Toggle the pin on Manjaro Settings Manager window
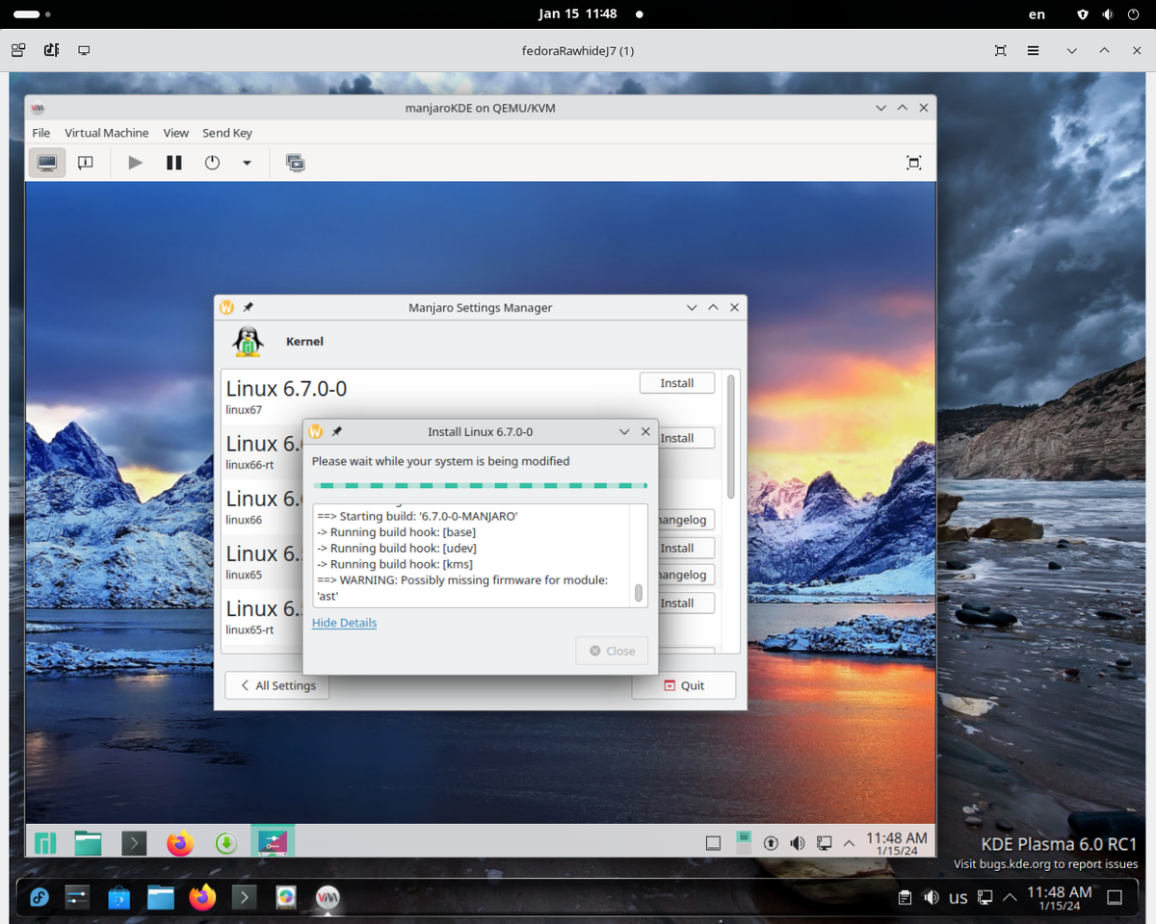The image size is (1156, 924). pyautogui.click(x=248, y=308)
